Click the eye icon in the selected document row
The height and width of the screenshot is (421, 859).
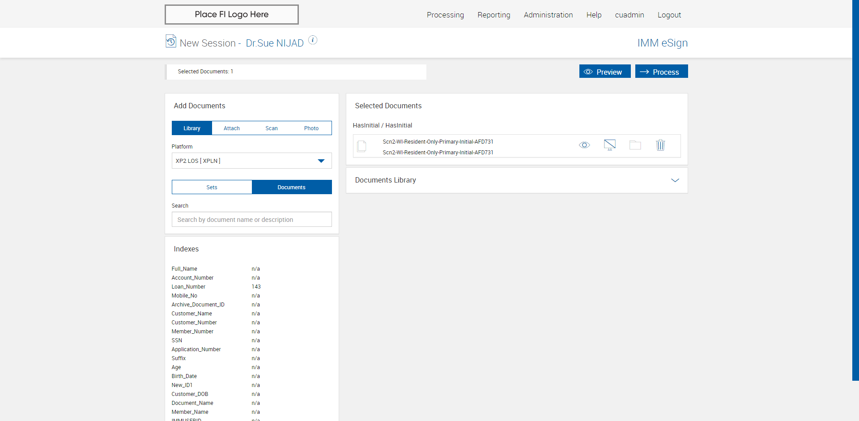tap(584, 145)
